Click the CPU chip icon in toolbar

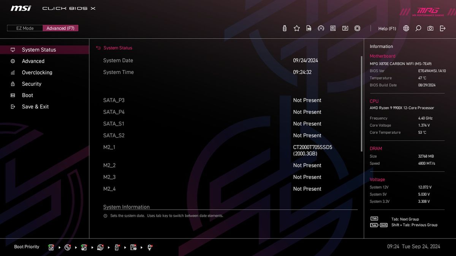click(357, 28)
